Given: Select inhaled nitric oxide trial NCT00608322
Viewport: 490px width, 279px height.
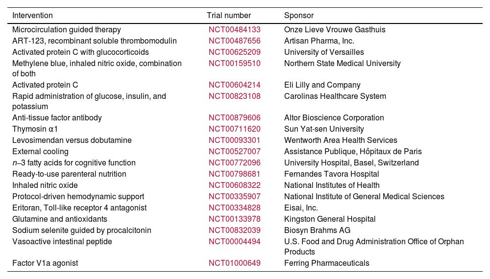Looking at the screenshot, I should coord(234,186).
